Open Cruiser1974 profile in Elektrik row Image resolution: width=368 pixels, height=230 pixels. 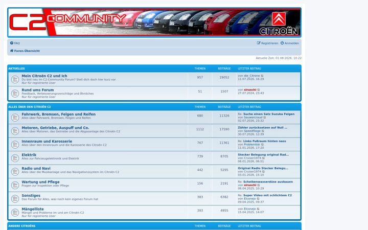pos(252,158)
